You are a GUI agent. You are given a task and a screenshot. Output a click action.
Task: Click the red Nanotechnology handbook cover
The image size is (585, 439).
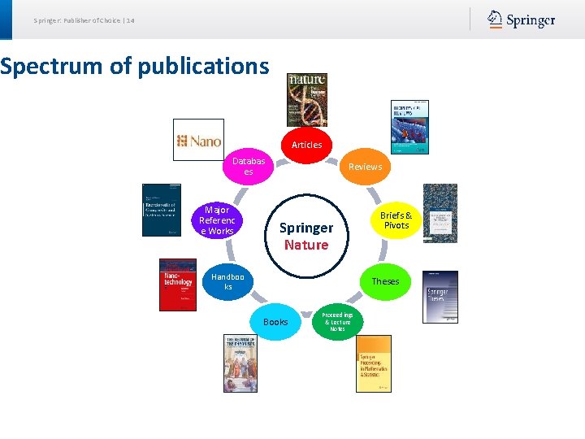click(x=178, y=285)
